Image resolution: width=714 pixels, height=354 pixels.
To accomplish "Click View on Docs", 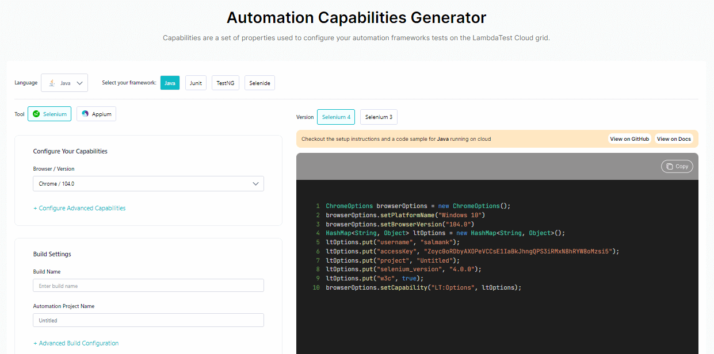I will 674,138.
